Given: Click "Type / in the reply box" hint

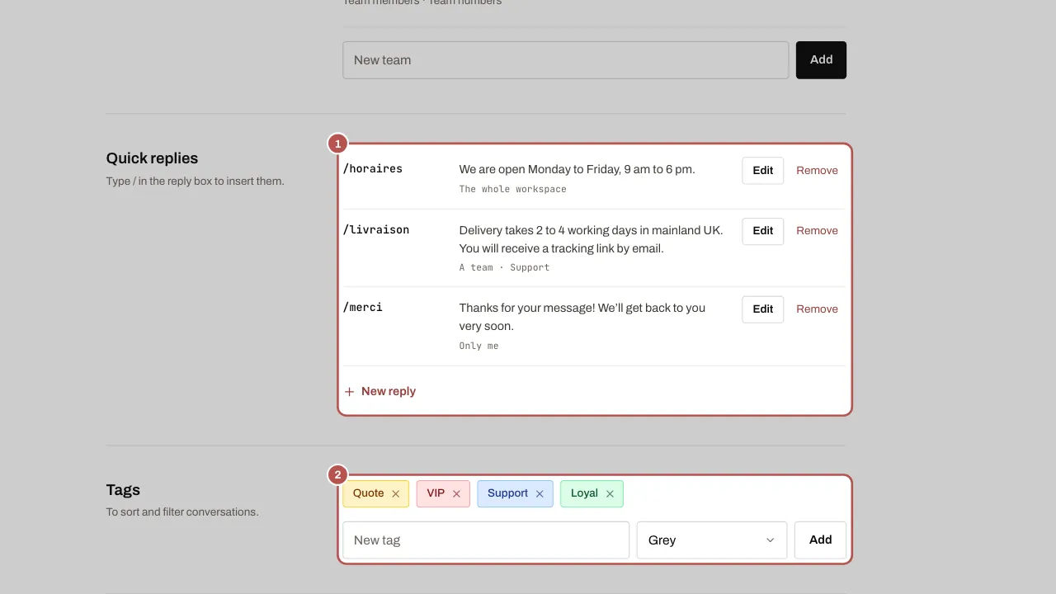Looking at the screenshot, I should [196, 181].
